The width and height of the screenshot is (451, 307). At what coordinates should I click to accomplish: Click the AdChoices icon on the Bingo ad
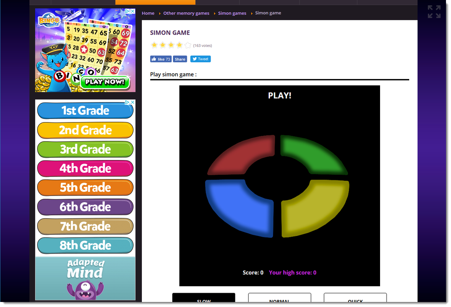point(127,11)
